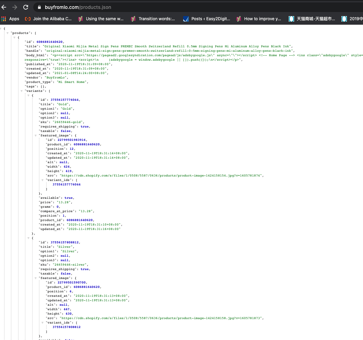
Task: Click the padlock site info icon
Action: 39,7
